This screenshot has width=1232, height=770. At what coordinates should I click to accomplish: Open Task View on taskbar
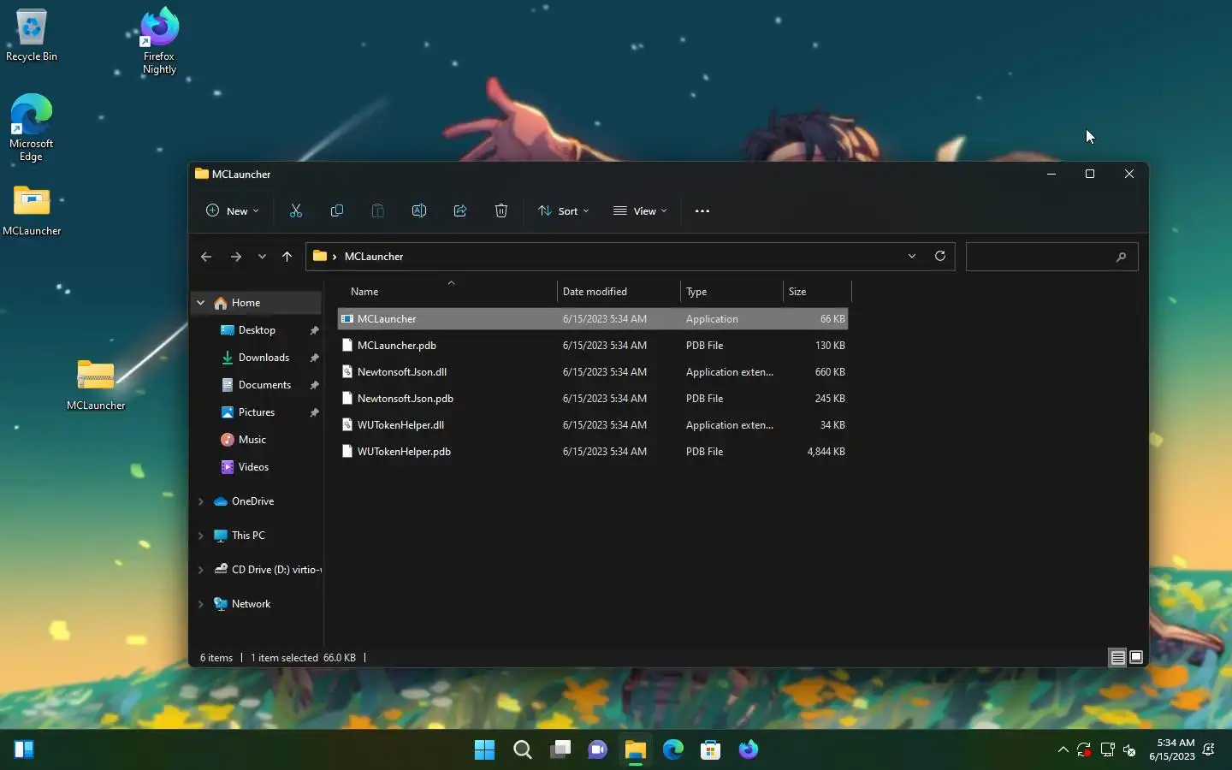pos(560,749)
